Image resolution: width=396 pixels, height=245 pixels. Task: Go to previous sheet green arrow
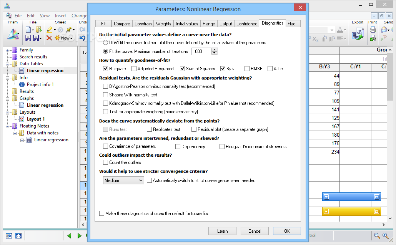(69, 236)
